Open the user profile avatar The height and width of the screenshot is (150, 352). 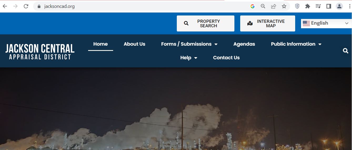point(339,6)
